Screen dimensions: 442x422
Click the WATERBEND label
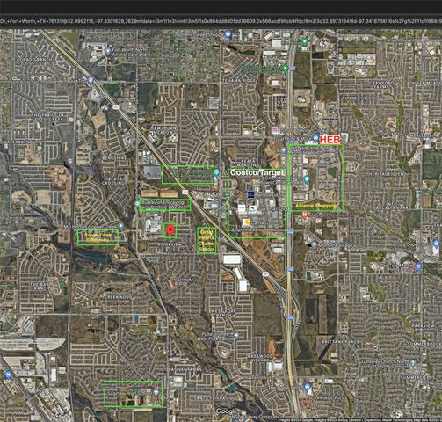tap(17, 142)
